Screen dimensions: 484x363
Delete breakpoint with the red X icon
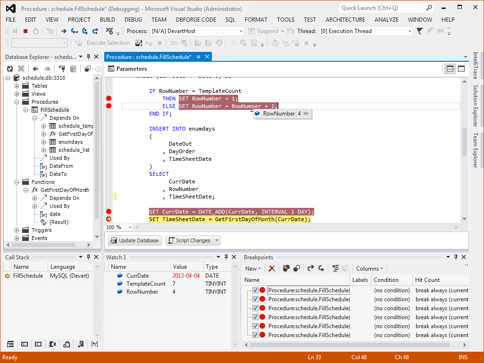pyautogui.click(x=272, y=269)
